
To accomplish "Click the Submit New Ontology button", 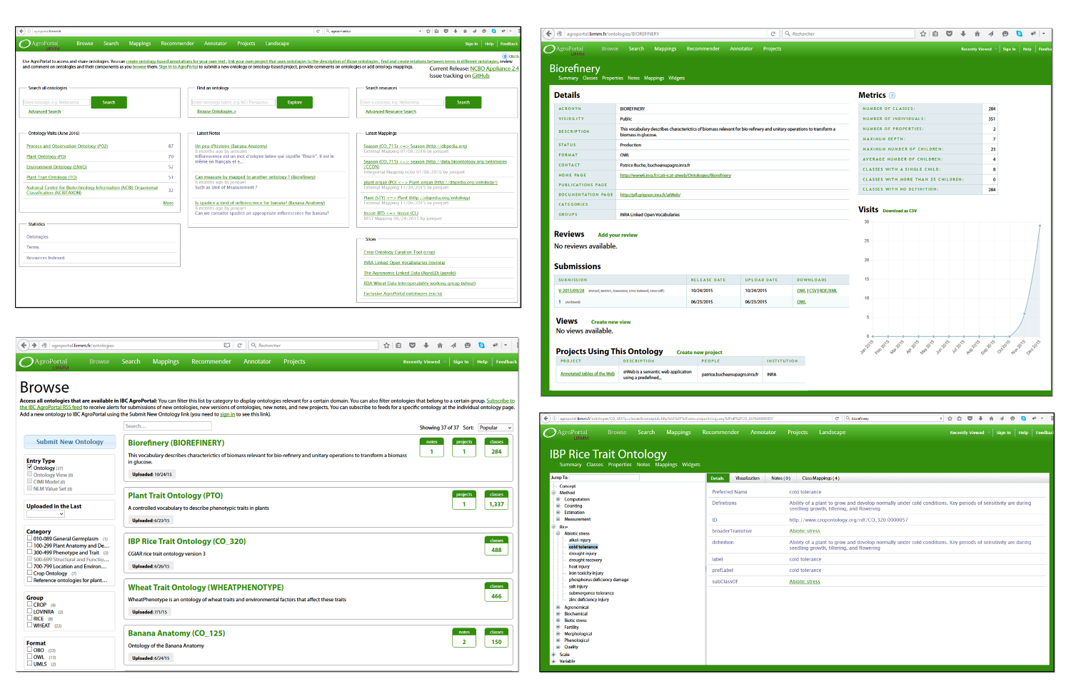I will tap(70, 442).
